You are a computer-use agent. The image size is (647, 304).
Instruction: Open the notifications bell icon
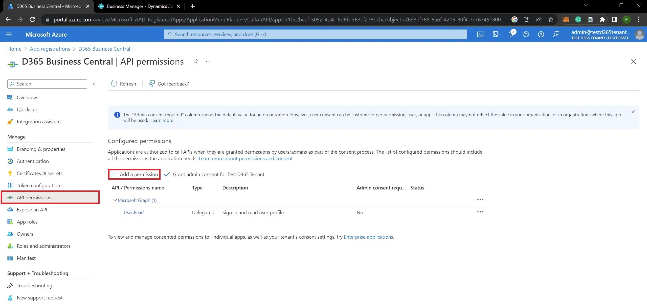[x=510, y=34]
